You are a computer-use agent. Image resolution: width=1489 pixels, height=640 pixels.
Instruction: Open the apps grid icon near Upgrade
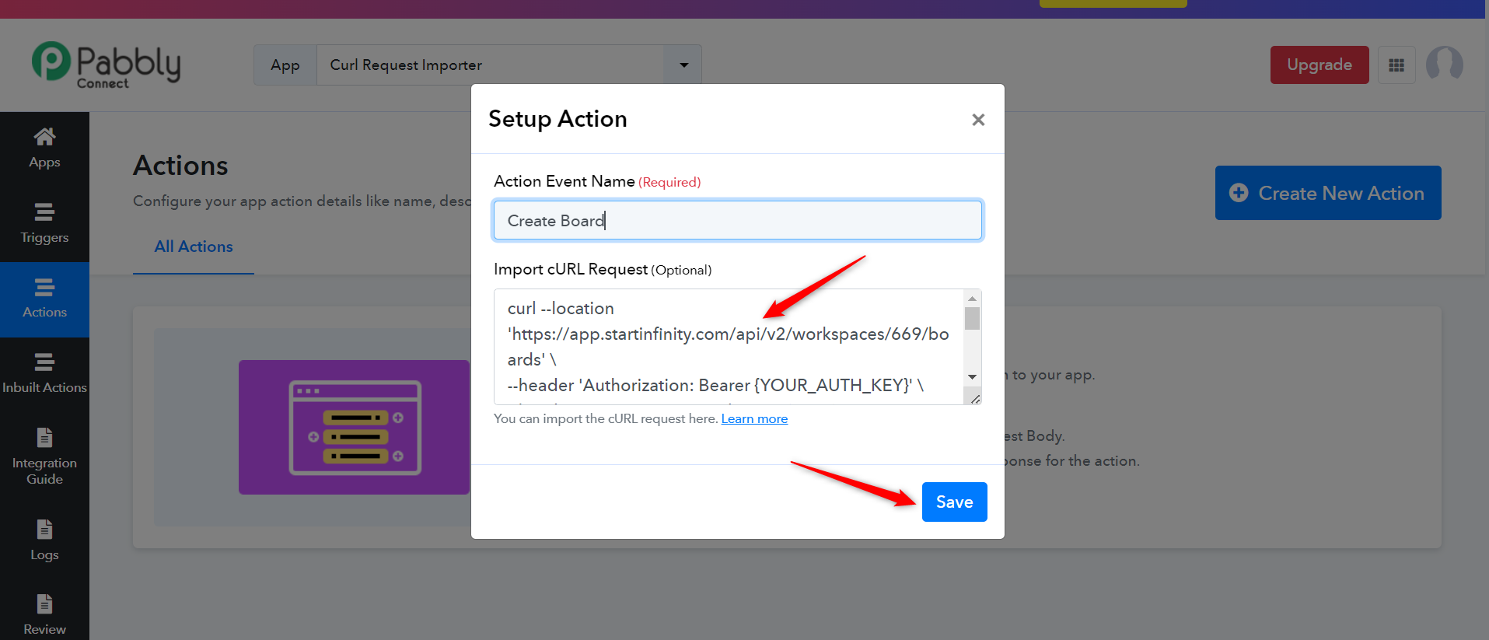(x=1396, y=65)
